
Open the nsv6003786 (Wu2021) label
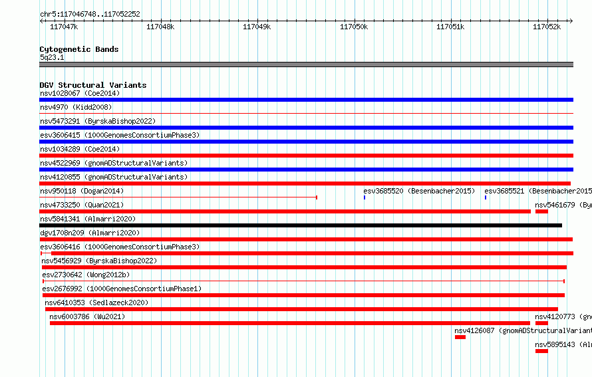pyautogui.click(x=87, y=316)
